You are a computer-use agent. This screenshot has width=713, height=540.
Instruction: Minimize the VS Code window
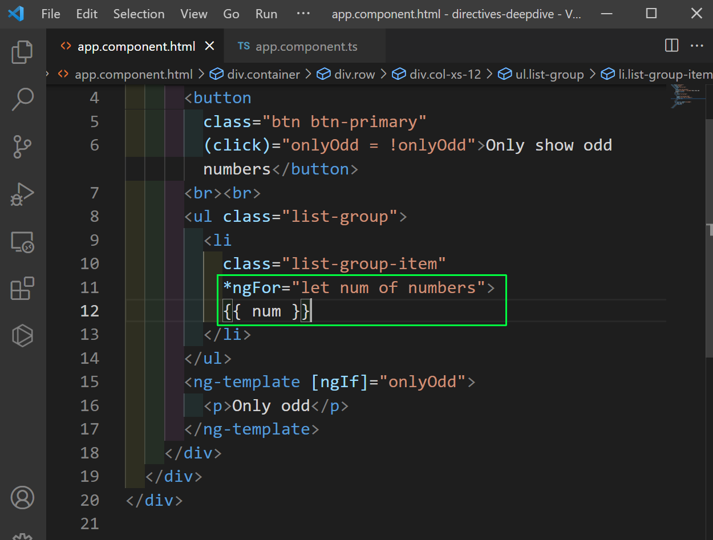pyautogui.click(x=606, y=14)
